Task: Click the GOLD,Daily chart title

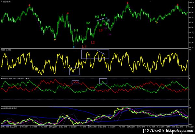Action: click(x=6, y=2)
